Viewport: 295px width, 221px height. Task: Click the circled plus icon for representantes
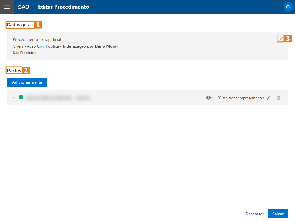(x=219, y=98)
